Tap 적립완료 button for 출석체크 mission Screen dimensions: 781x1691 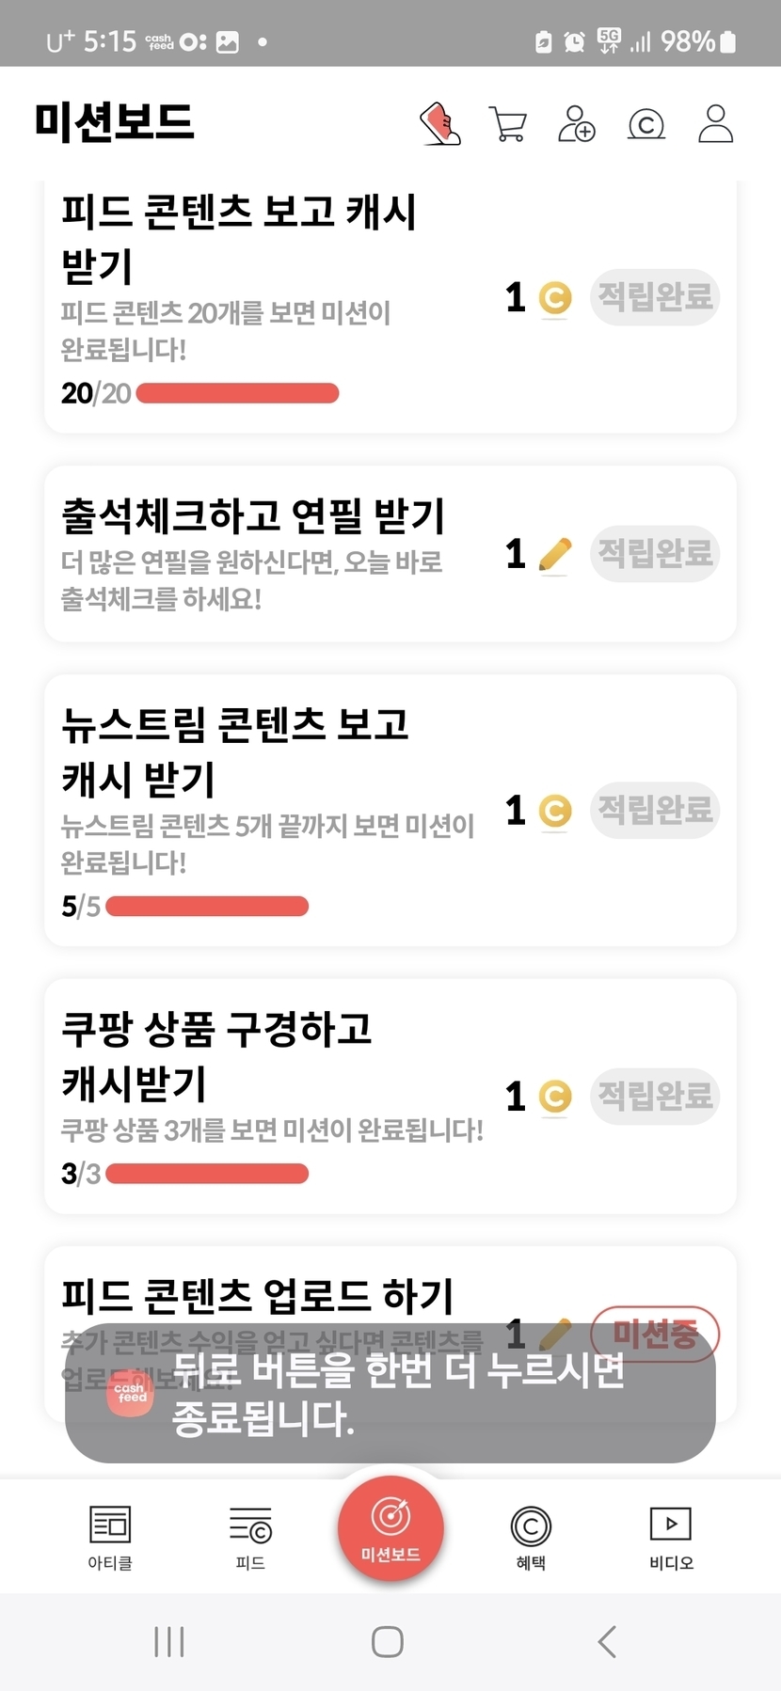click(x=655, y=553)
